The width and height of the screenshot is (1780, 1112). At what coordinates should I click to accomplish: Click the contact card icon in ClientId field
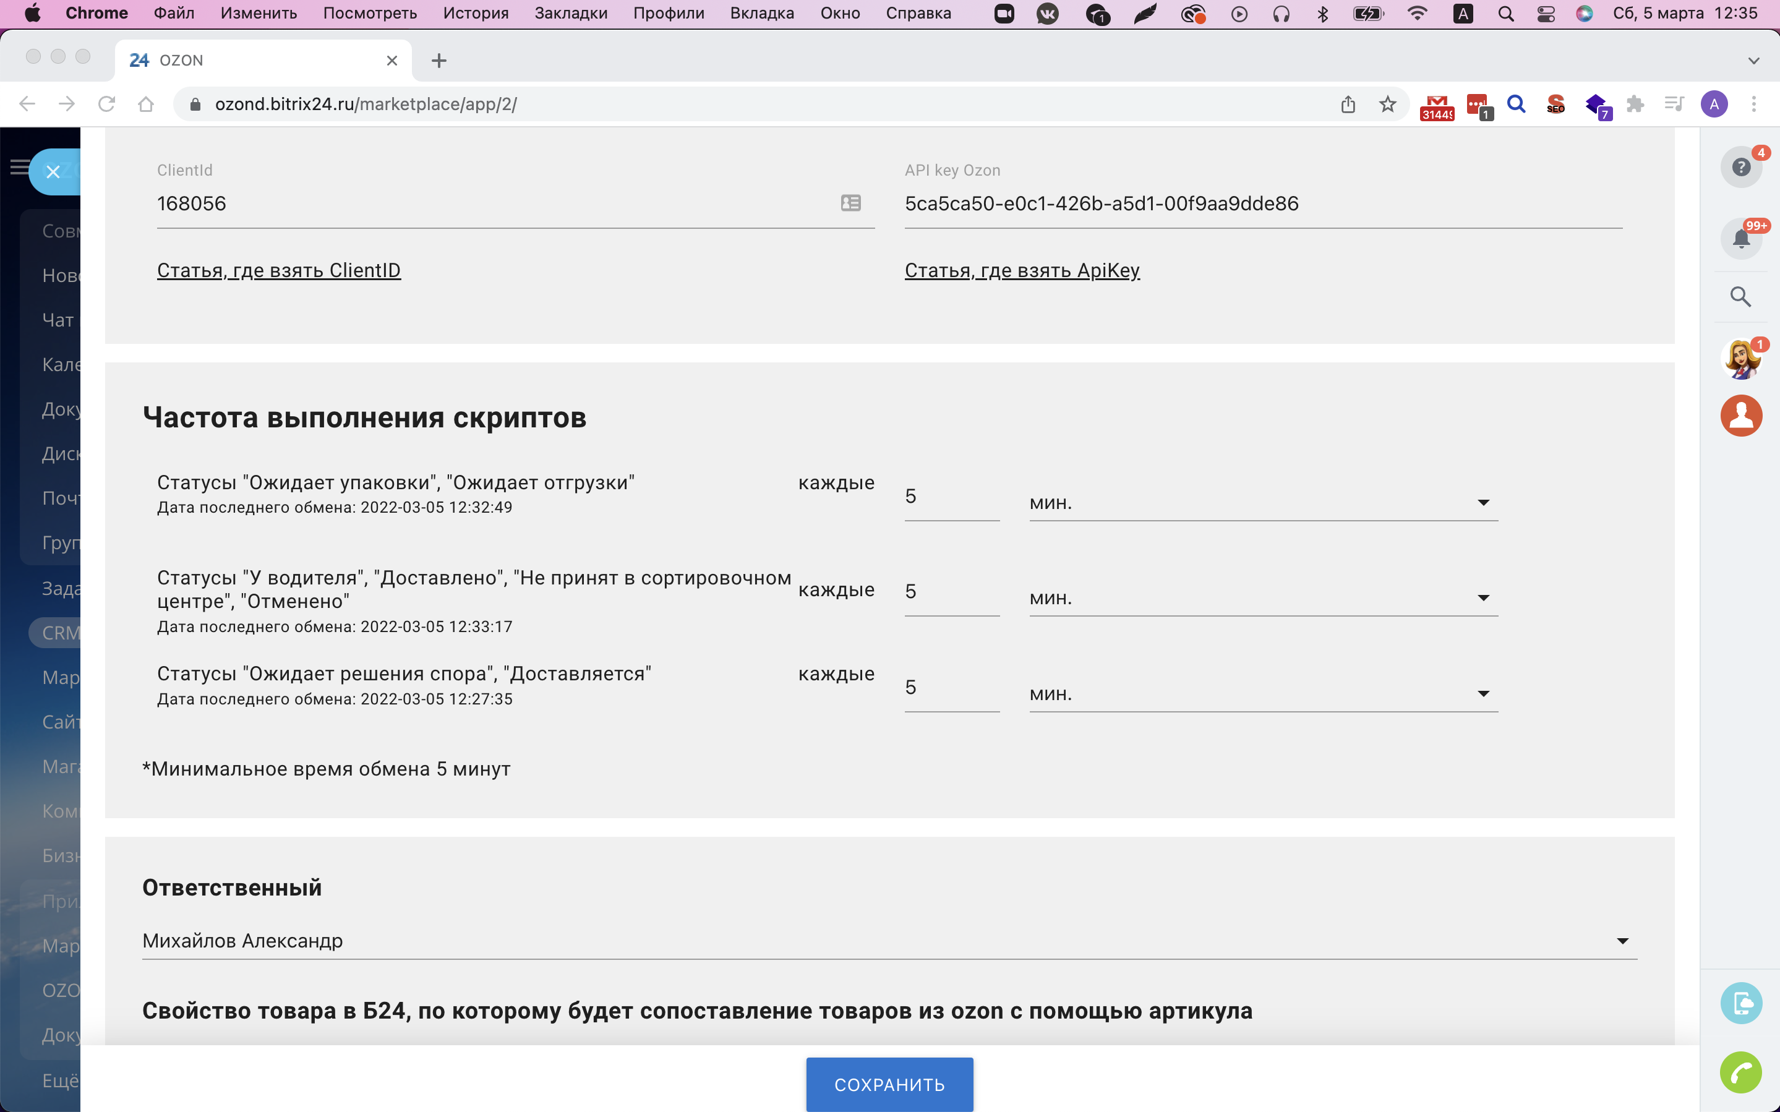850,203
